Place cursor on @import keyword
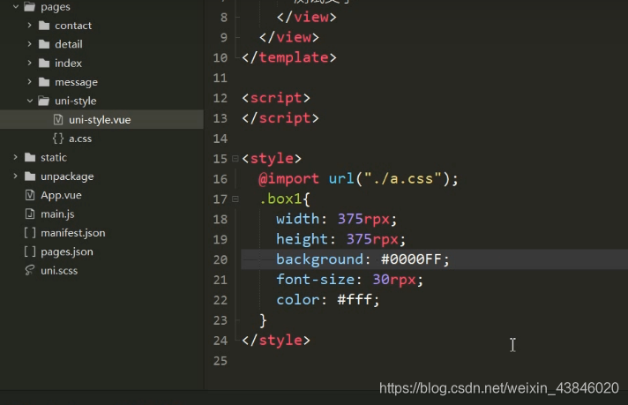628x405 pixels. [288, 178]
